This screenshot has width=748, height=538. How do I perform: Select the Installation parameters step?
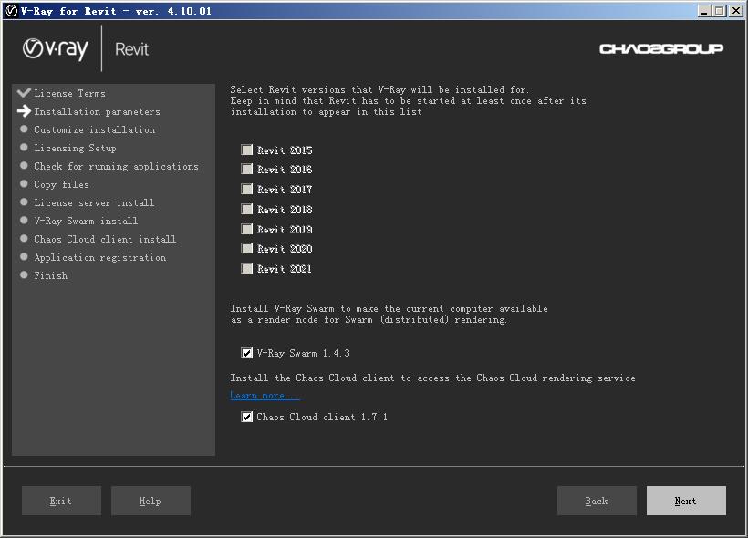[x=97, y=111]
